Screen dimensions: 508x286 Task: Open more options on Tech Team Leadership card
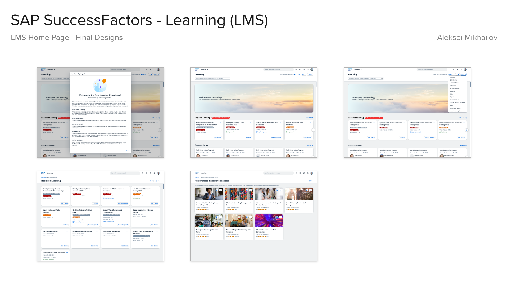pos(67,231)
